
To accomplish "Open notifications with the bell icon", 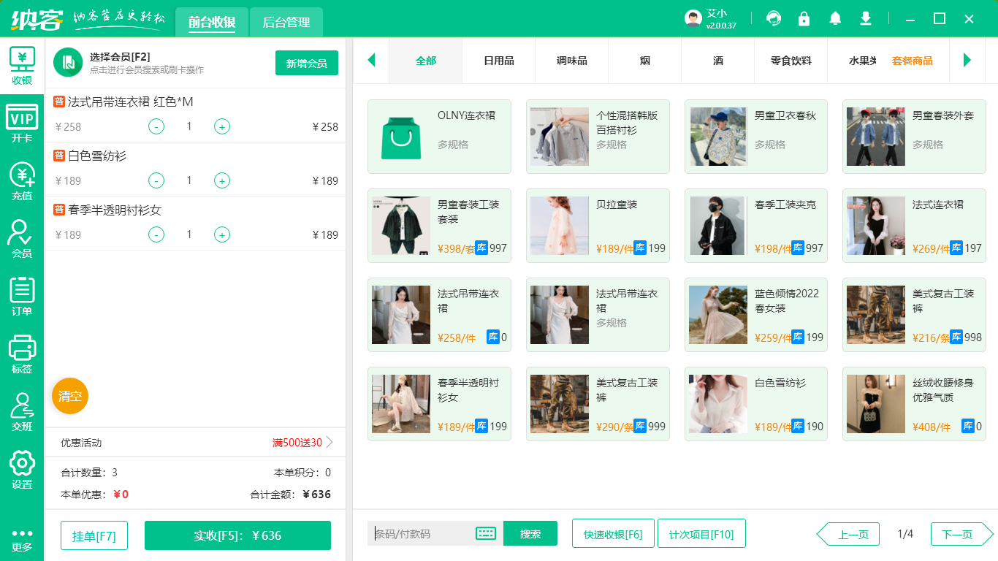I will [x=834, y=18].
